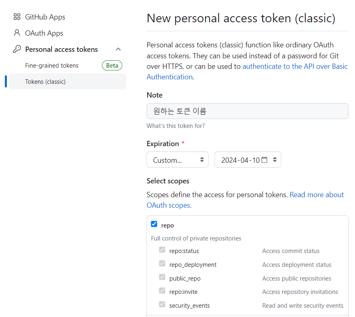The image size is (355, 317).
Task: Open the GitHub Apps sidebar item
Action: click(x=45, y=17)
